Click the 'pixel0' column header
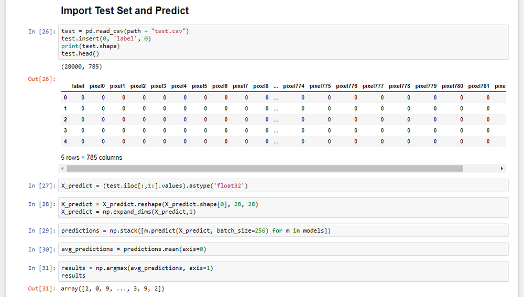This screenshot has width=524, height=297. [x=97, y=86]
